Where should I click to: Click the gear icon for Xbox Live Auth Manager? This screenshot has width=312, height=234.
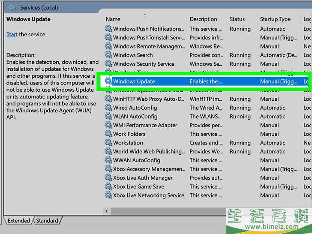108,177
